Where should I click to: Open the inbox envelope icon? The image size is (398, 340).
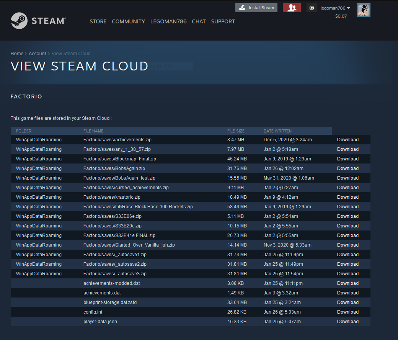[x=312, y=8]
